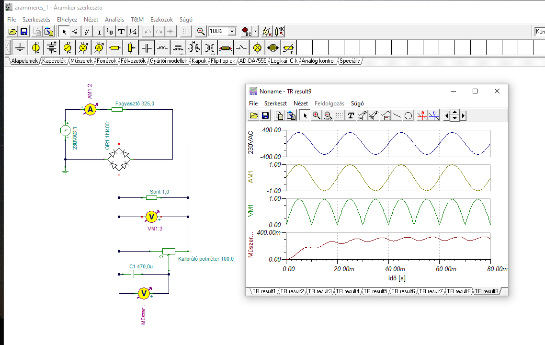545x345 pixels.
Task: Click the save icon in main toolbar
Action: 23,32
